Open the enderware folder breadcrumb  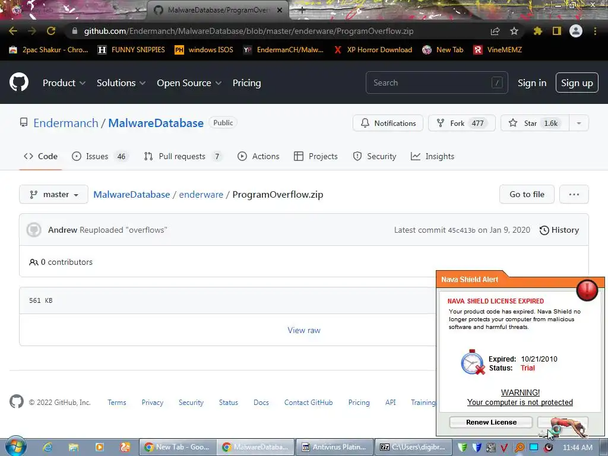[201, 194]
